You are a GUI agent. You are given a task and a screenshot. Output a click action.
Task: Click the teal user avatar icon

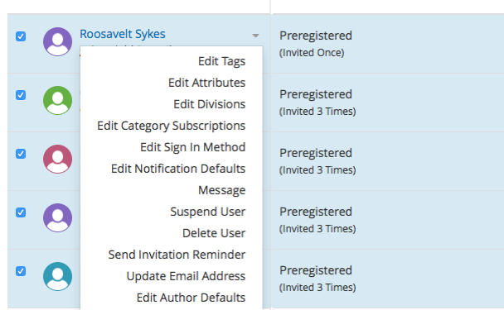57,276
